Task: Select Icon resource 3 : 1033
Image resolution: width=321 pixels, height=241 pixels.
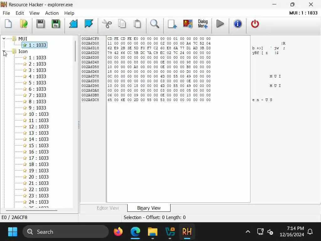Action: (x=37, y=70)
